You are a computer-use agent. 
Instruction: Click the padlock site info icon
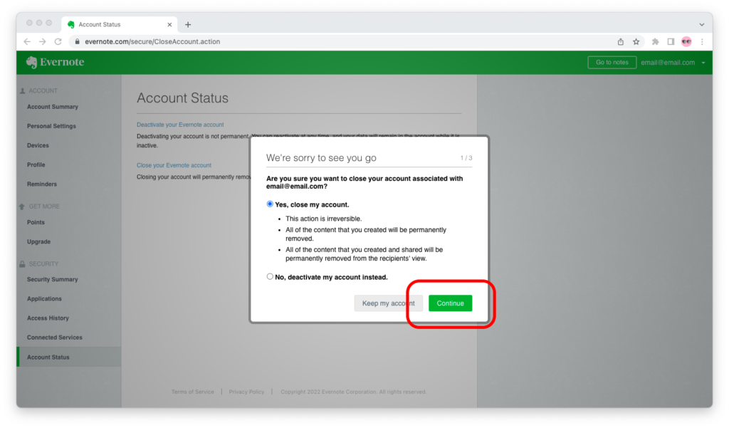tap(77, 41)
